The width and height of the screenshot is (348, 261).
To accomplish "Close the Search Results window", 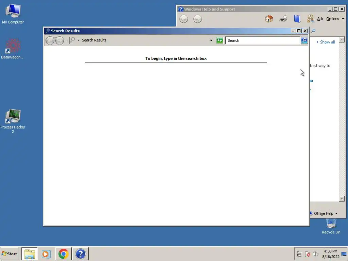I will (305, 31).
